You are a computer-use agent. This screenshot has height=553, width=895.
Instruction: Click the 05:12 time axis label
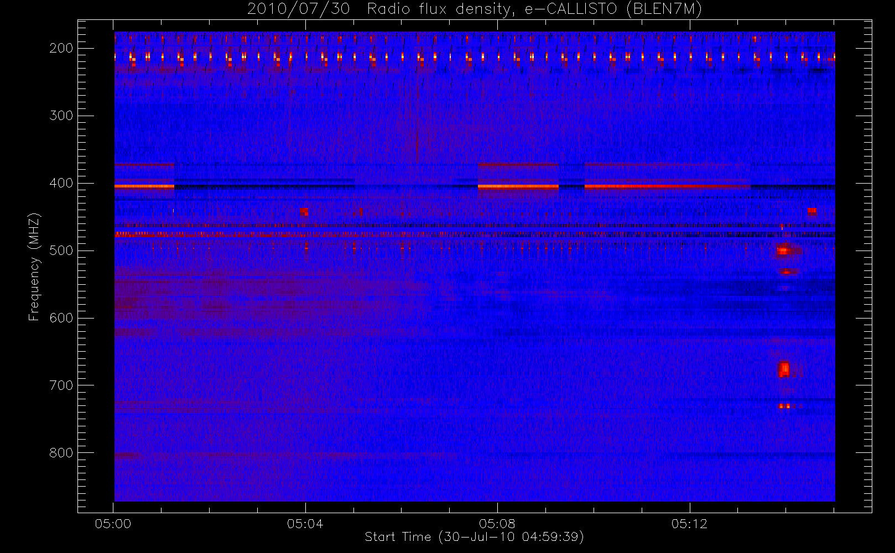(689, 524)
